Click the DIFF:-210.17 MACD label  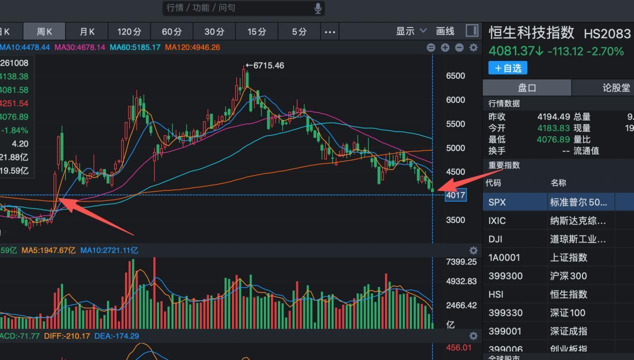pos(66,336)
